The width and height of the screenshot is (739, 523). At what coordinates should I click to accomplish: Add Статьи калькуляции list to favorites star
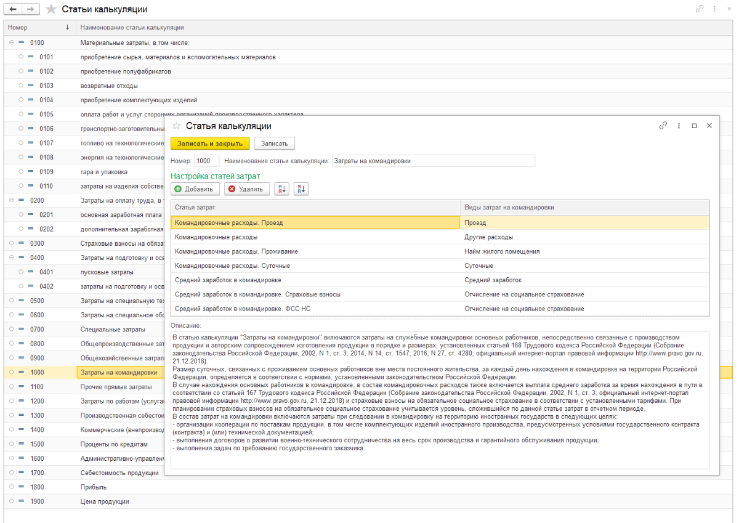[x=51, y=9]
